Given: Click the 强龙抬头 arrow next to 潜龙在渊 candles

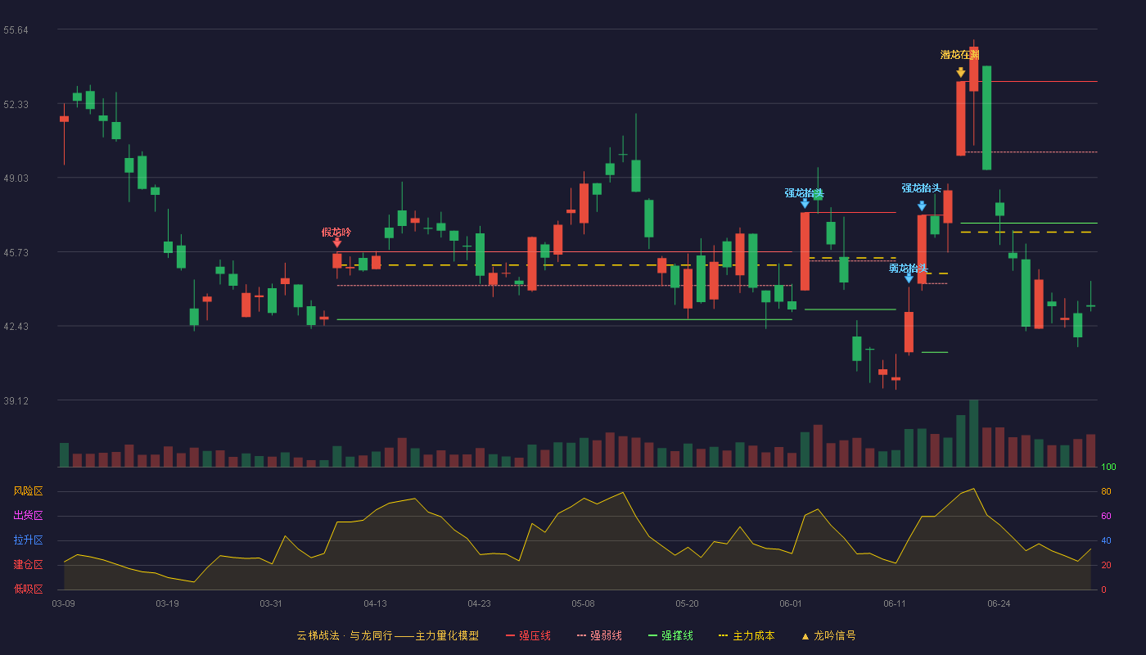Looking at the screenshot, I should 922,206.
